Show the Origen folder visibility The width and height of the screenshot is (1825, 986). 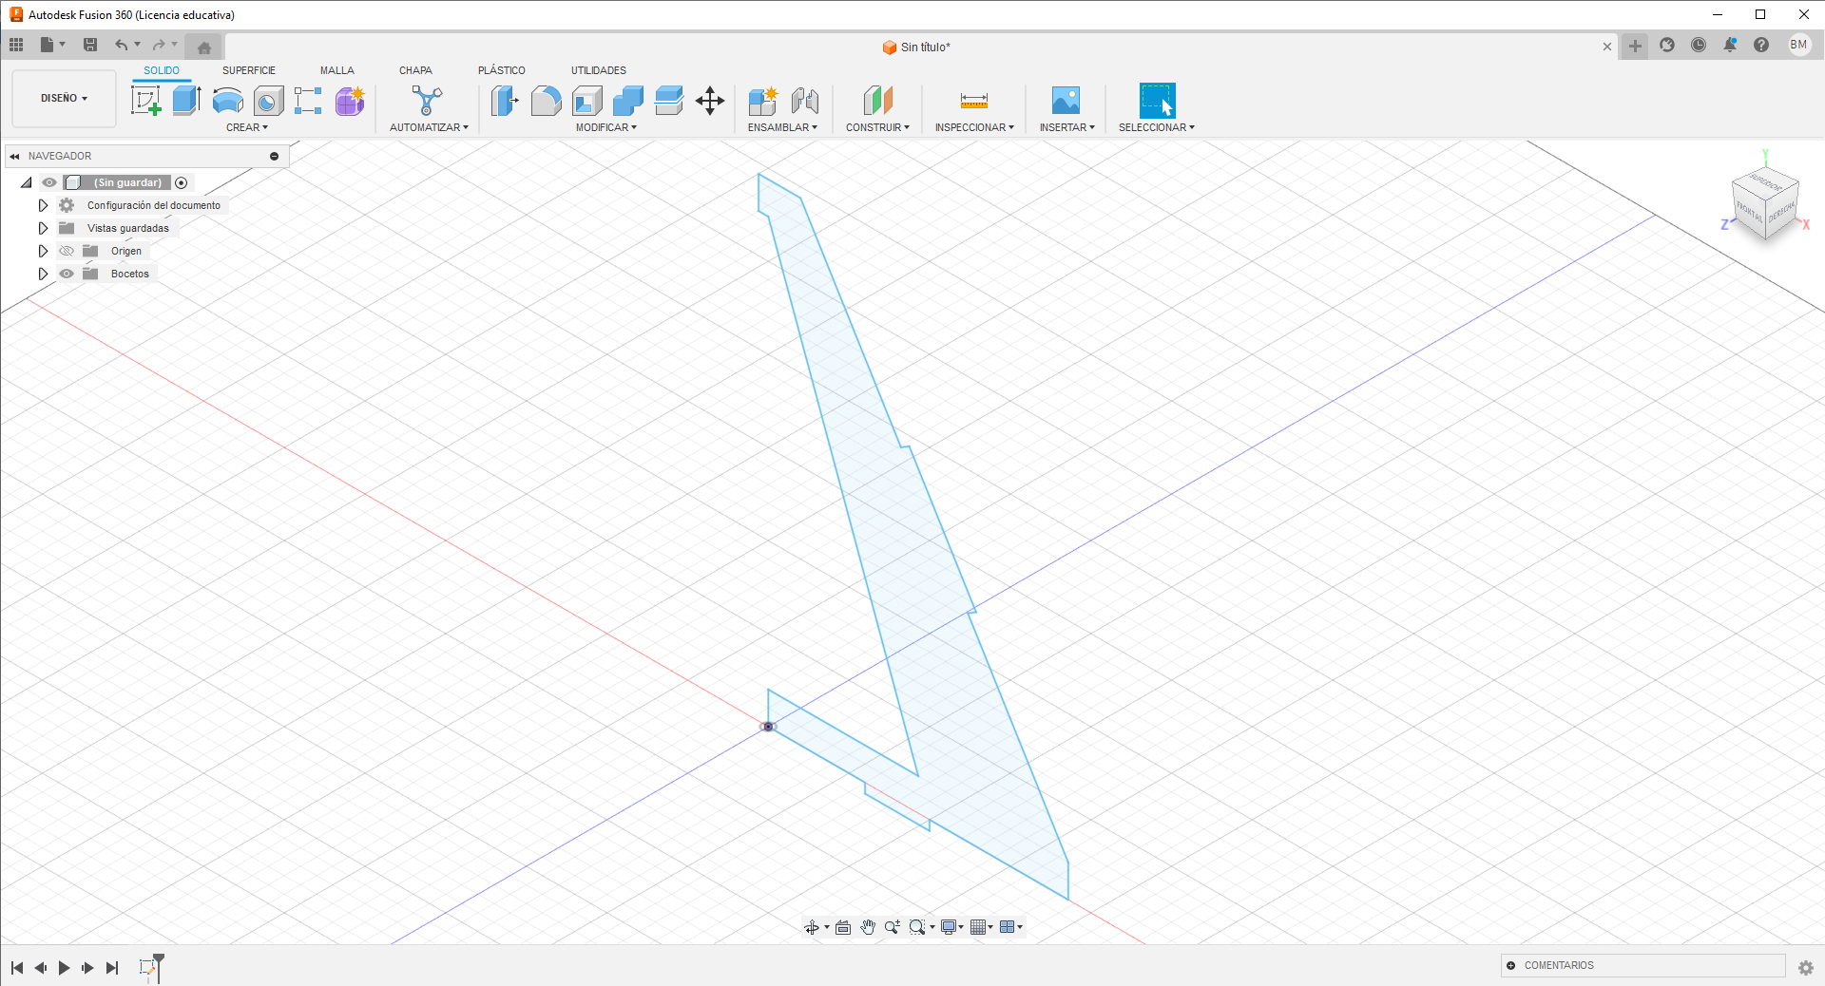coord(67,251)
